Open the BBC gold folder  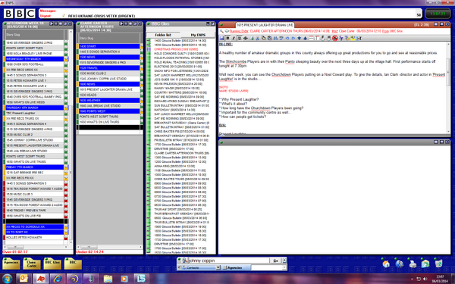pos(73,264)
